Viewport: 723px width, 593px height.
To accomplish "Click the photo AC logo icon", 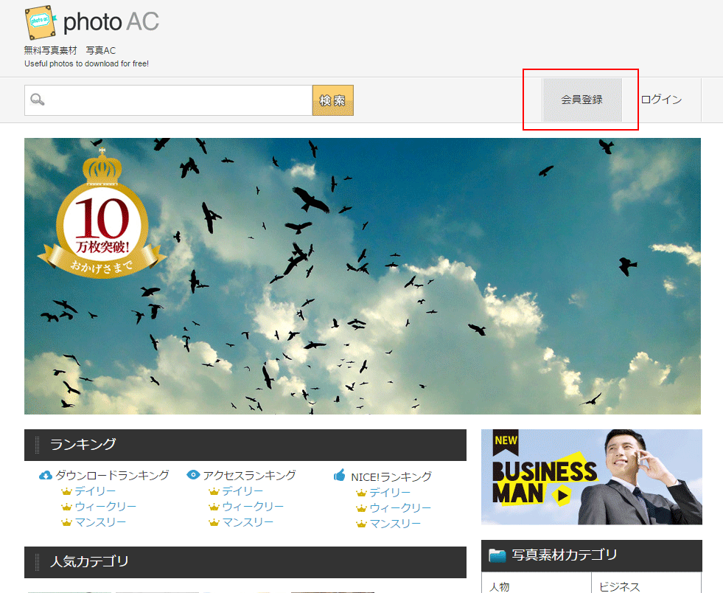I will point(41,22).
